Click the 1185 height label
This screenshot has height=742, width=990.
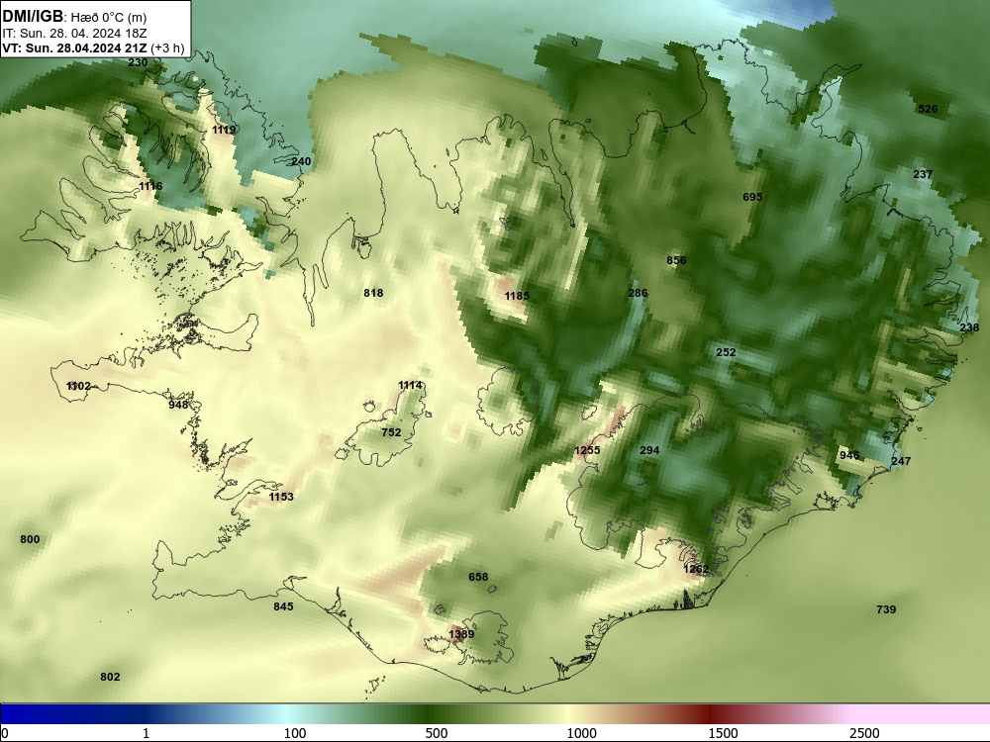pos(517,296)
